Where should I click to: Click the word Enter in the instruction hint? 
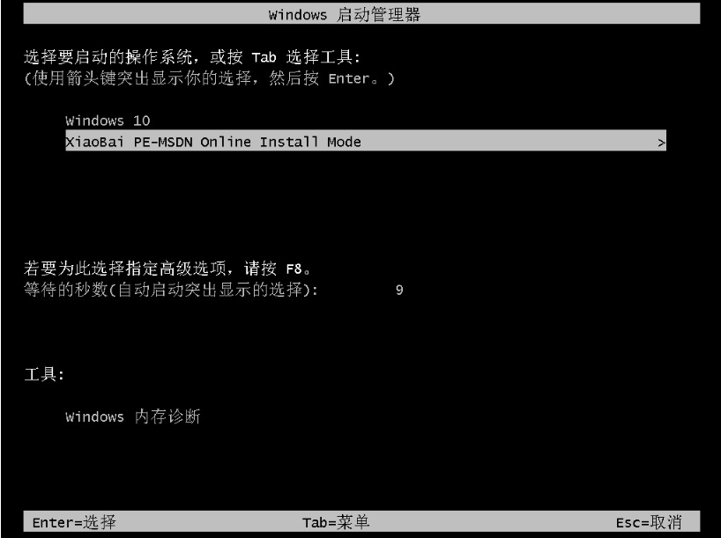point(348,78)
